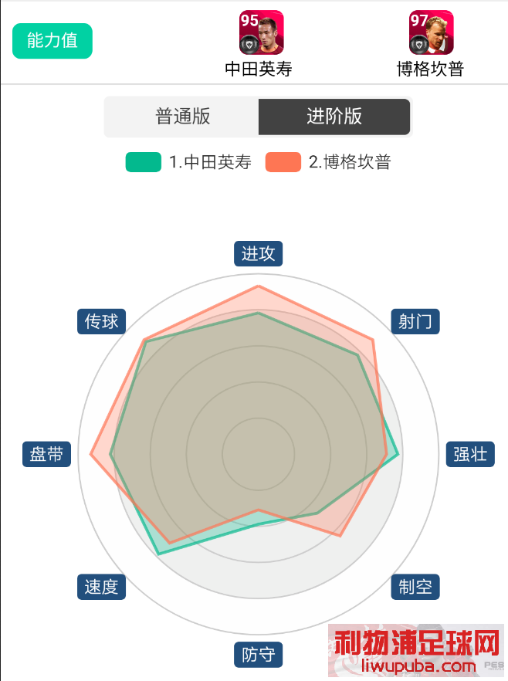The width and height of the screenshot is (508, 681).
Task: Click the 能力值 button
Action: 52,41
